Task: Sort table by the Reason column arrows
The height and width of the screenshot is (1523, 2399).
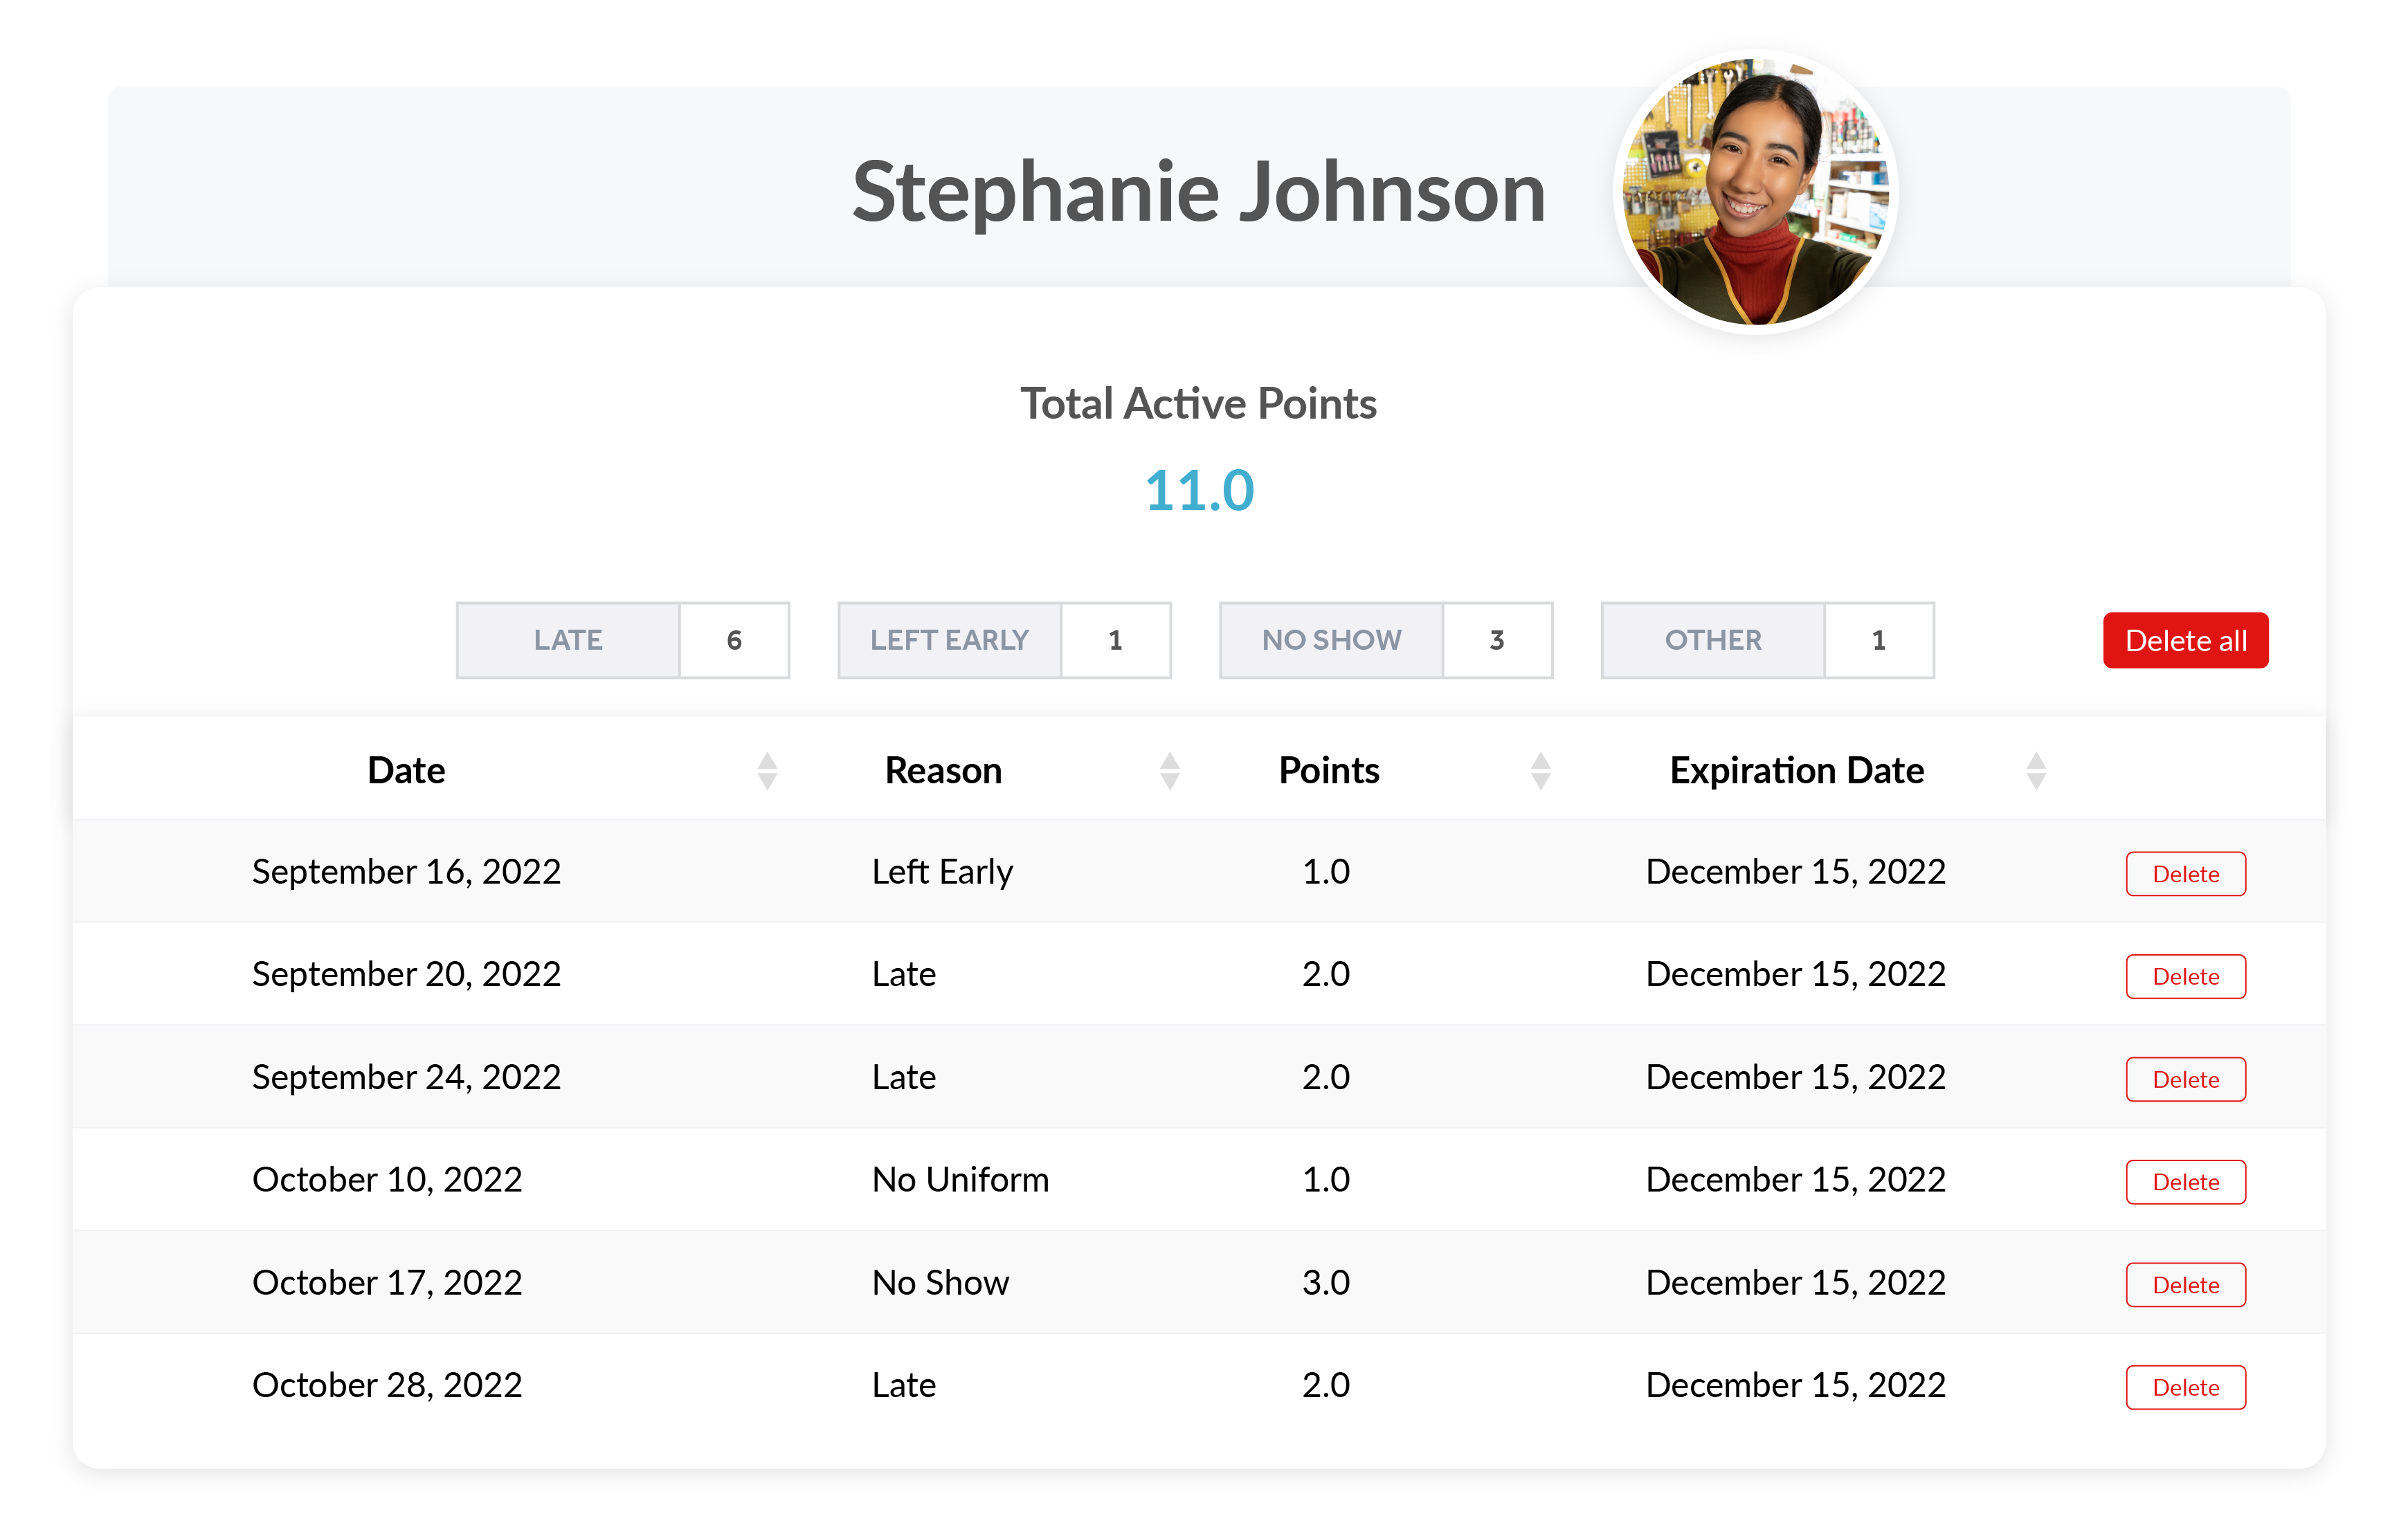Action: pos(1170,771)
